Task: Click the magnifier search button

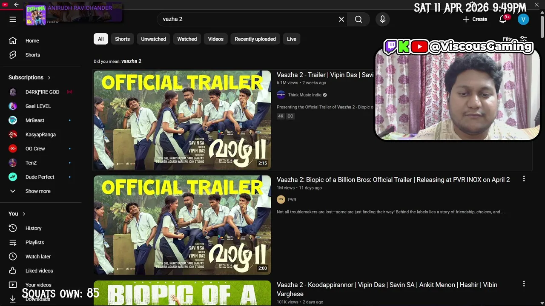Action: [x=359, y=19]
